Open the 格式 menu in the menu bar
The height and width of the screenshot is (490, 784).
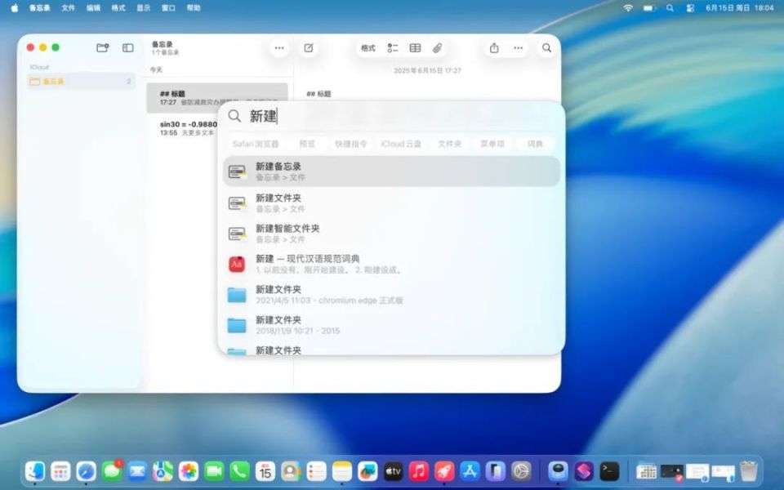click(x=118, y=8)
